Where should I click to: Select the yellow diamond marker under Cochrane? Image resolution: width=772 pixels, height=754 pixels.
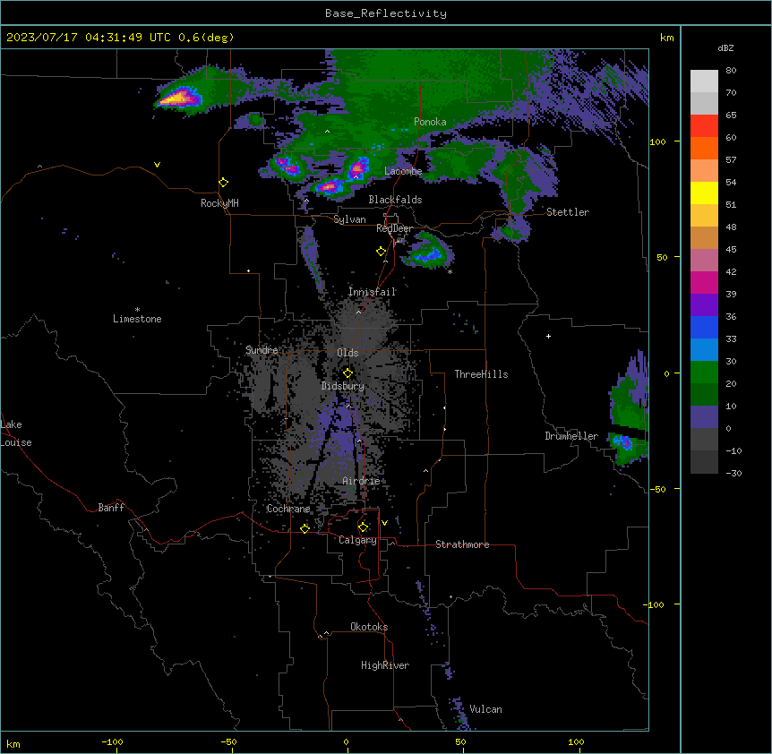(x=305, y=528)
